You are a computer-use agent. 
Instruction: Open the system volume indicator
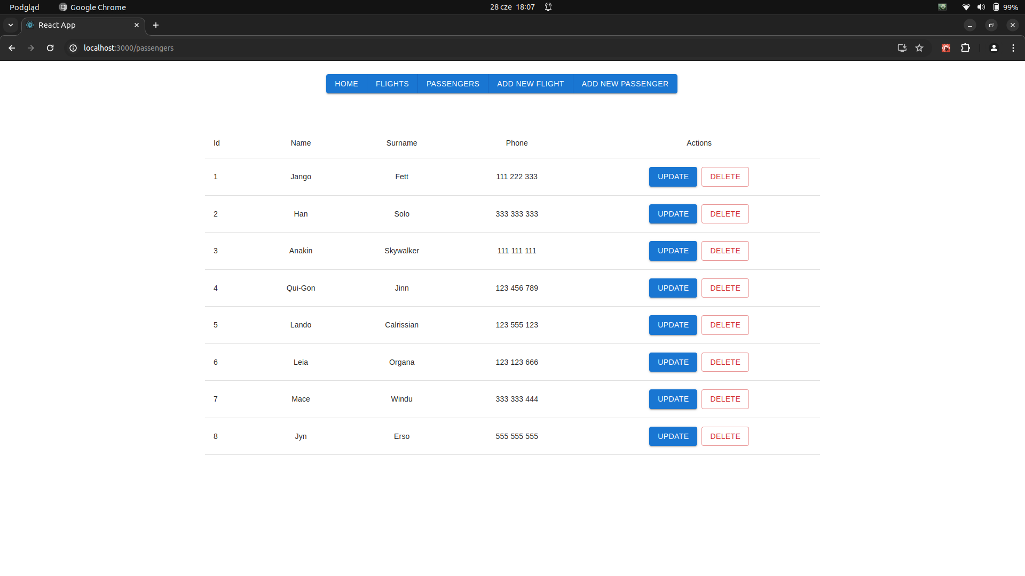click(x=981, y=7)
